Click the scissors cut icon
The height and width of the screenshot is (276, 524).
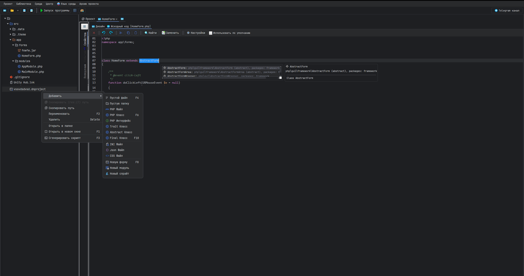(x=121, y=33)
